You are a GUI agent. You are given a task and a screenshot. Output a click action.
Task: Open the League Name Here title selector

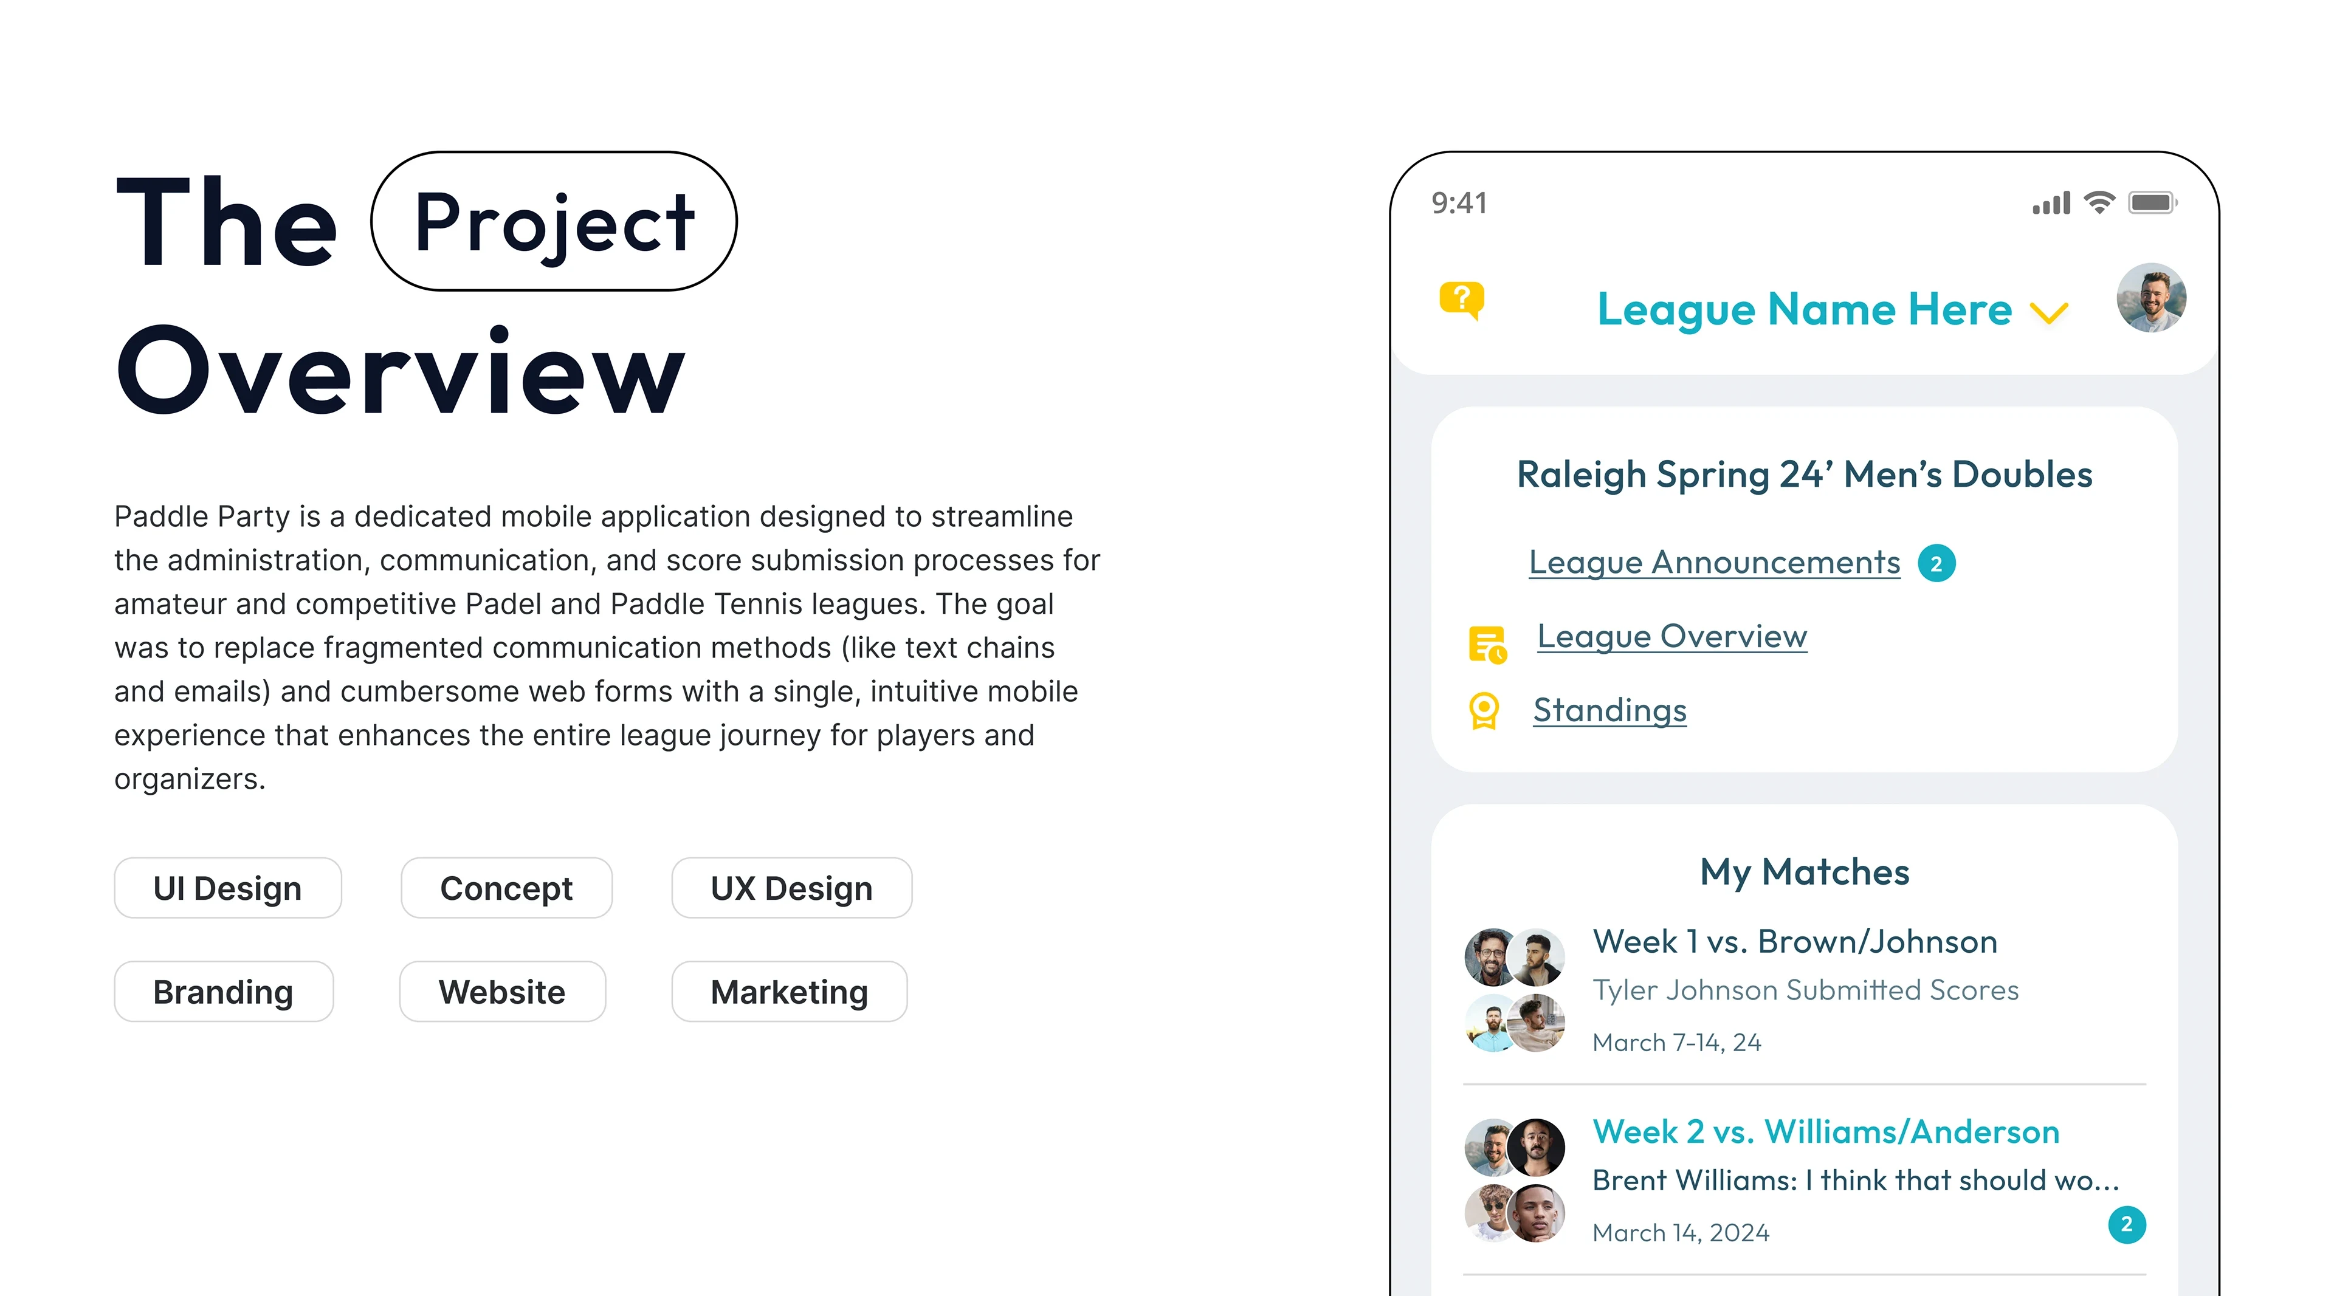[x=1803, y=310]
